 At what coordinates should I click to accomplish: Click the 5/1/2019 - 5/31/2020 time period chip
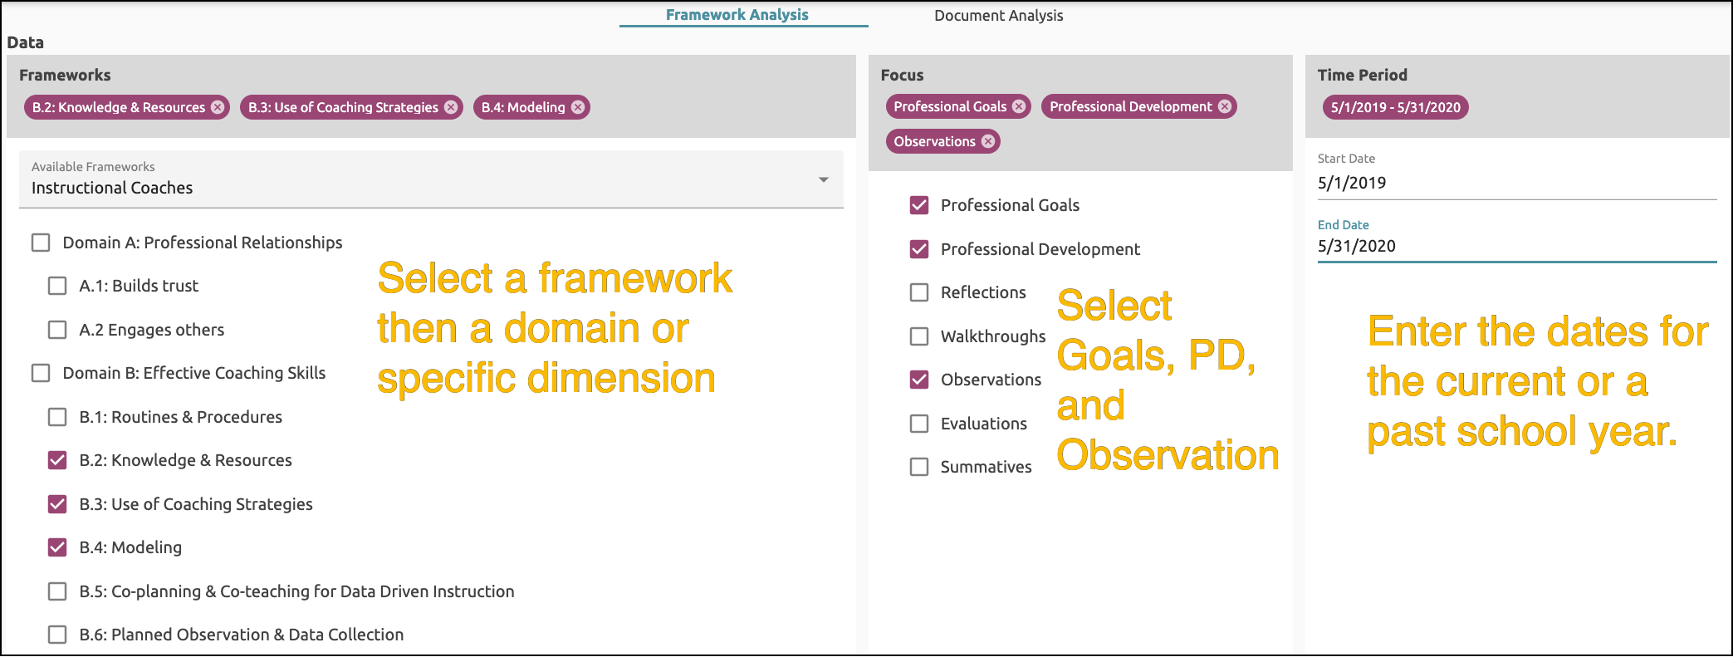point(1396,107)
